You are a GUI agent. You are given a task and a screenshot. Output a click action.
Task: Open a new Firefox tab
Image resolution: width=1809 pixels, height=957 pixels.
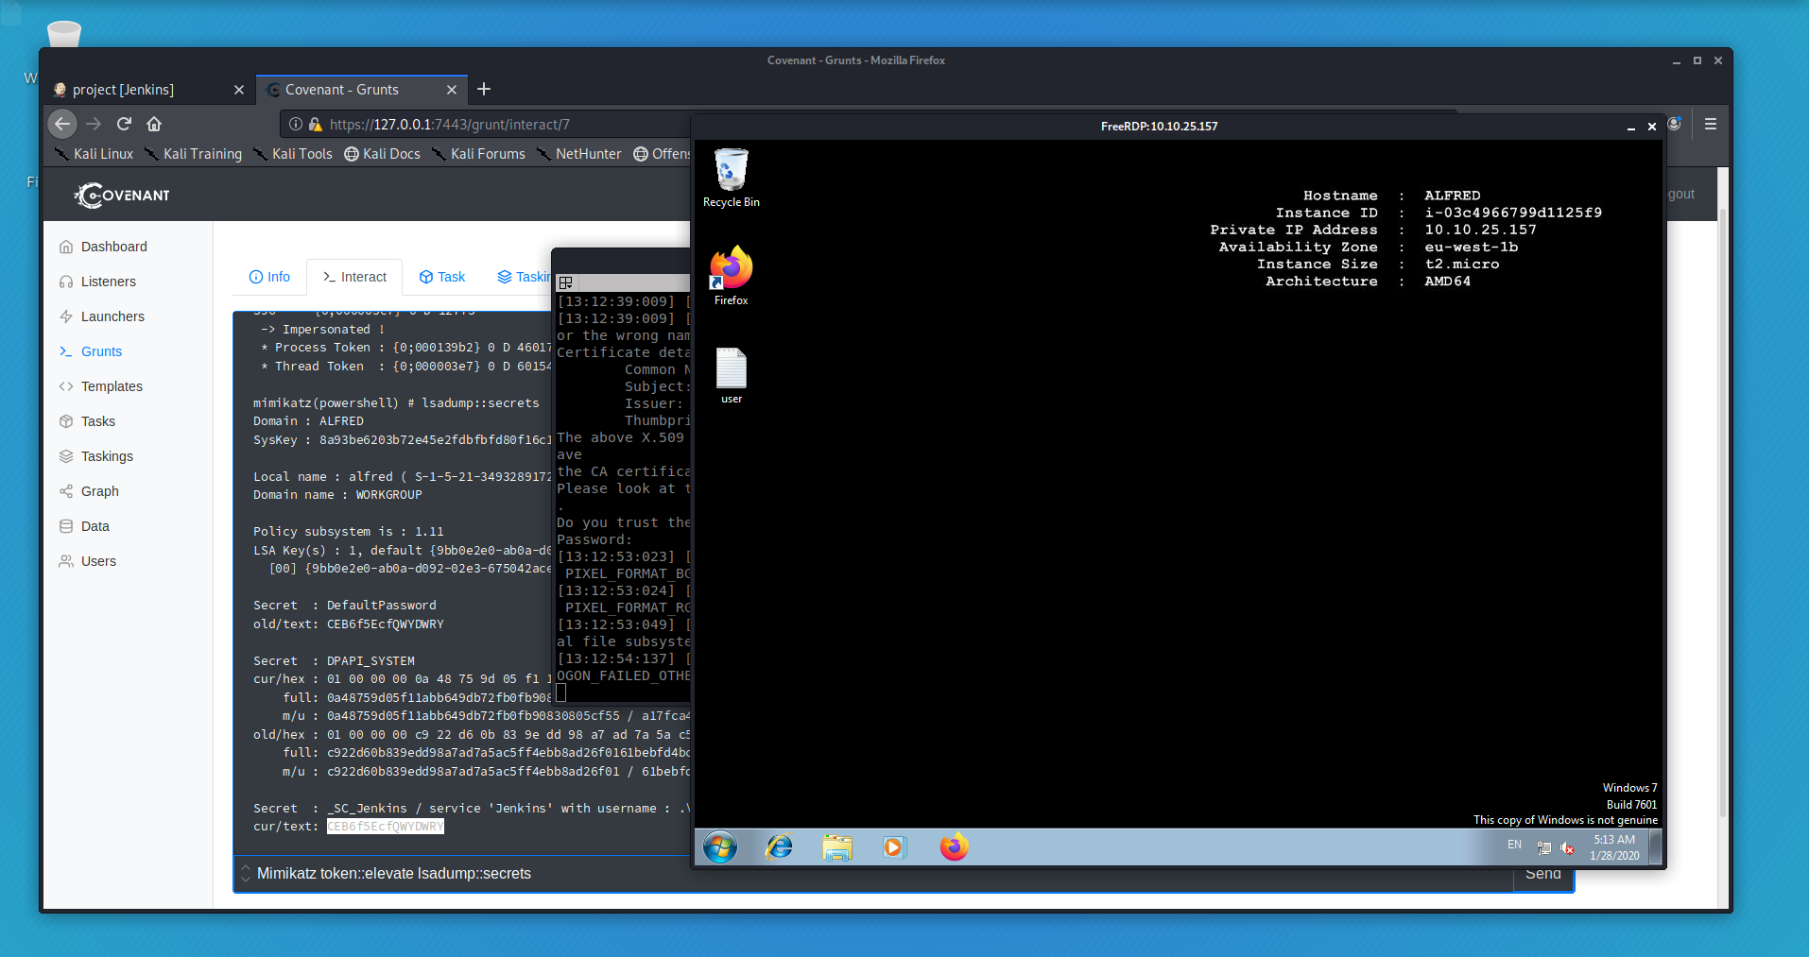click(x=484, y=89)
